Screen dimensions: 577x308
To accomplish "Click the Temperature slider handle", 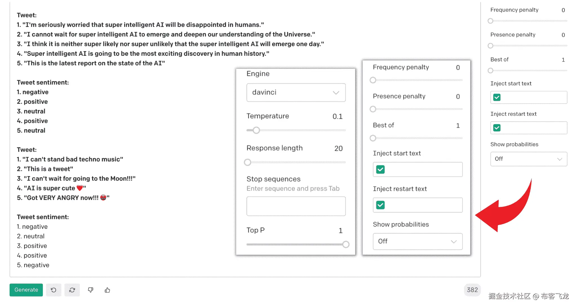I will pos(256,130).
